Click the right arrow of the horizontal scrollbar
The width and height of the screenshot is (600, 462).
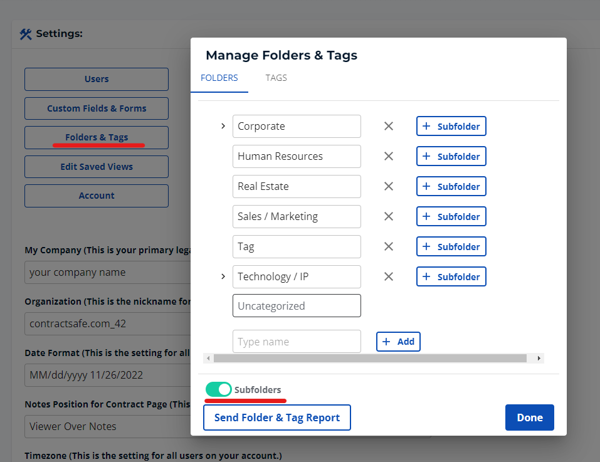pos(538,358)
